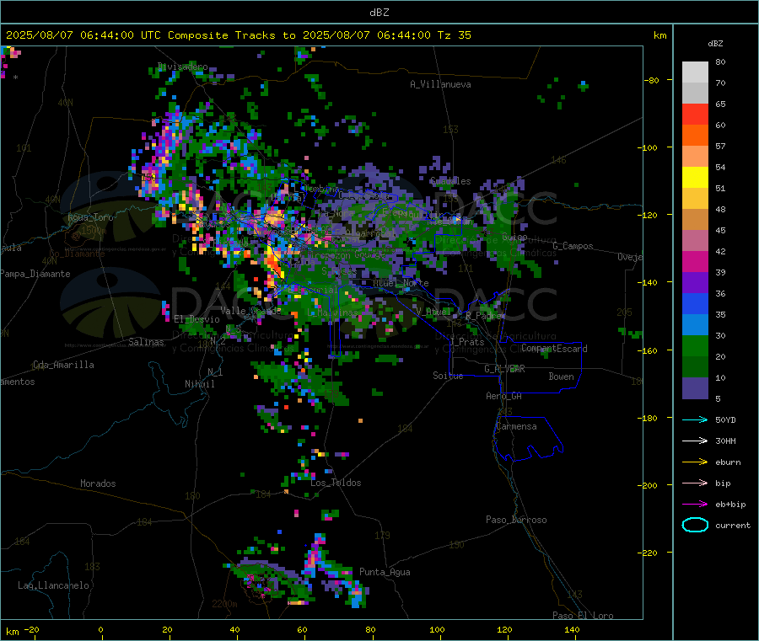Click the magenta eb+bip arrow legend icon
This screenshot has height=641, width=759.
pos(695,504)
